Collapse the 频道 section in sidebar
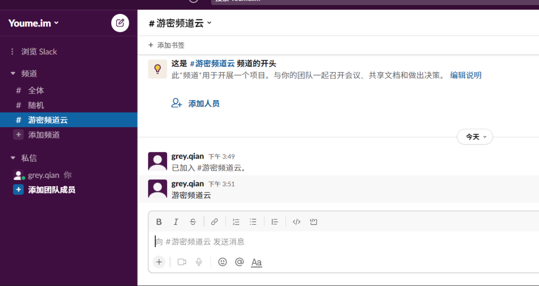The width and height of the screenshot is (539, 286). pyautogui.click(x=13, y=74)
